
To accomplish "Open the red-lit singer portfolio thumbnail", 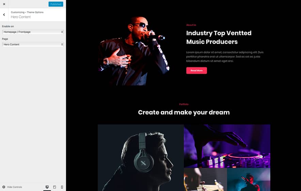I will click(x=249, y=179).
